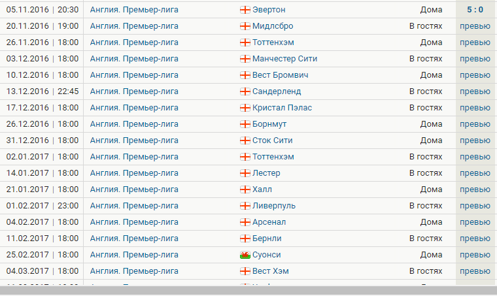This screenshot has height=296, width=497.
Task: View превью for the Борнмут match
Action: pyautogui.click(x=475, y=124)
